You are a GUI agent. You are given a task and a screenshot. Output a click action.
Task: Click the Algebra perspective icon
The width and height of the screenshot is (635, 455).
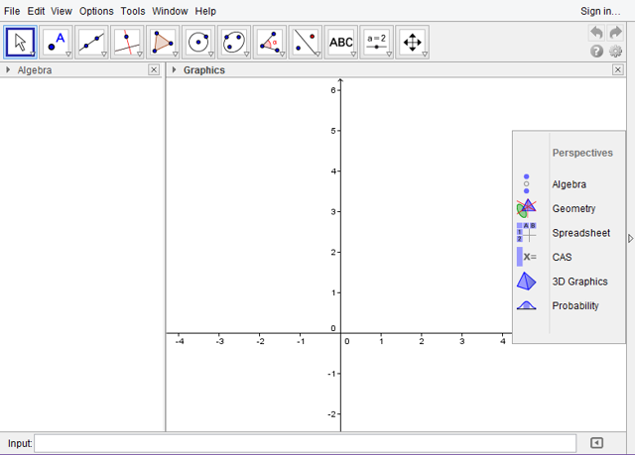tap(526, 184)
